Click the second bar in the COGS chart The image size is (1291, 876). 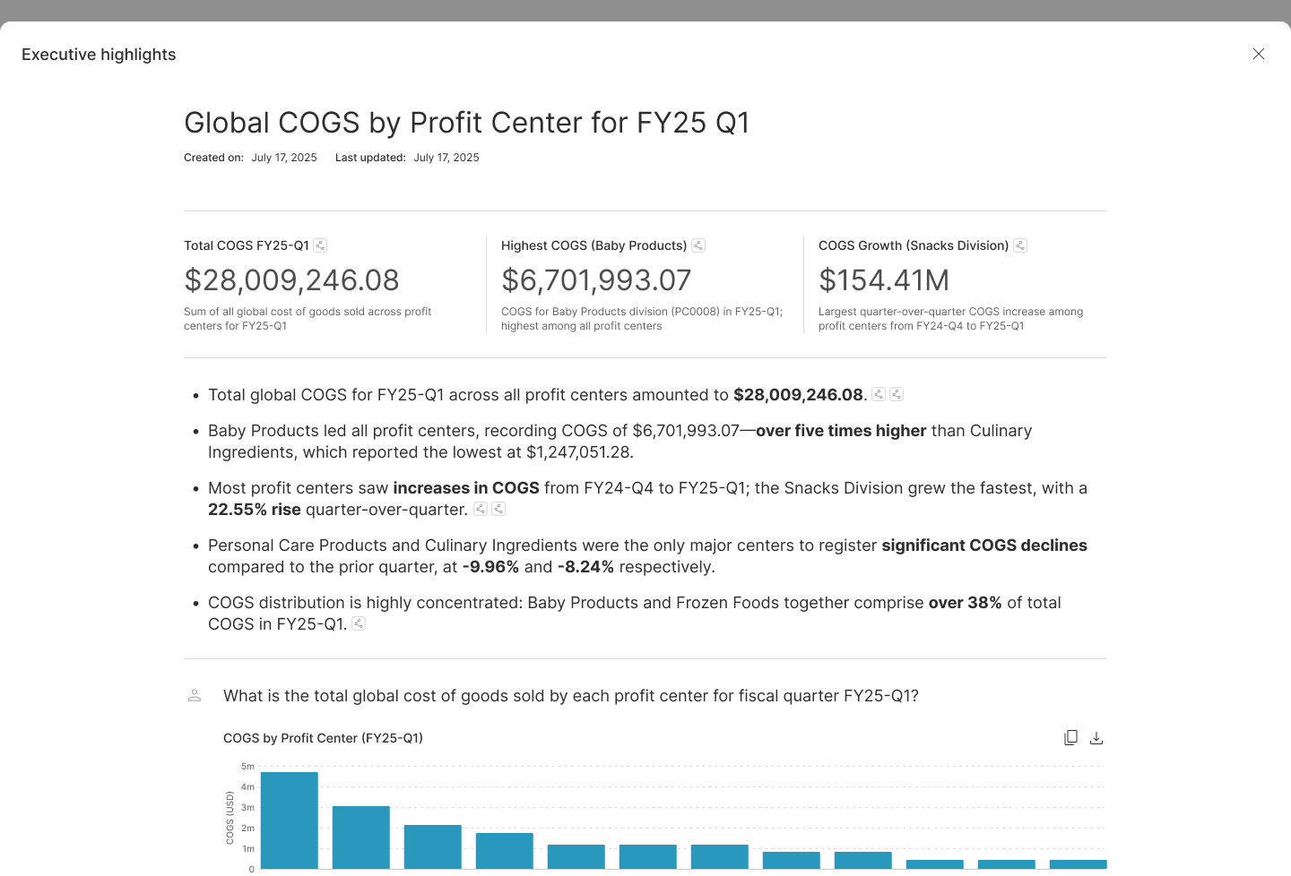pyautogui.click(x=360, y=837)
